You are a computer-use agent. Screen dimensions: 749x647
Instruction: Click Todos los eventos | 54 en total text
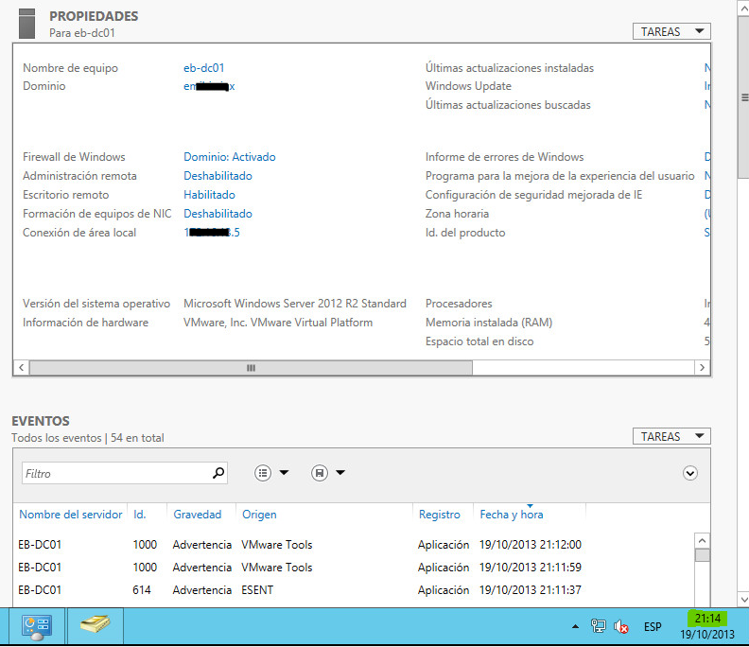tap(88, 438)
